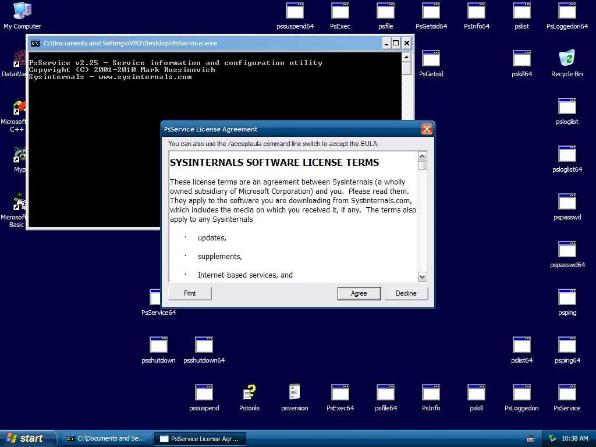Select the PsExec64 desktop icon
The image size is (596, 447).
pos(340,398)
